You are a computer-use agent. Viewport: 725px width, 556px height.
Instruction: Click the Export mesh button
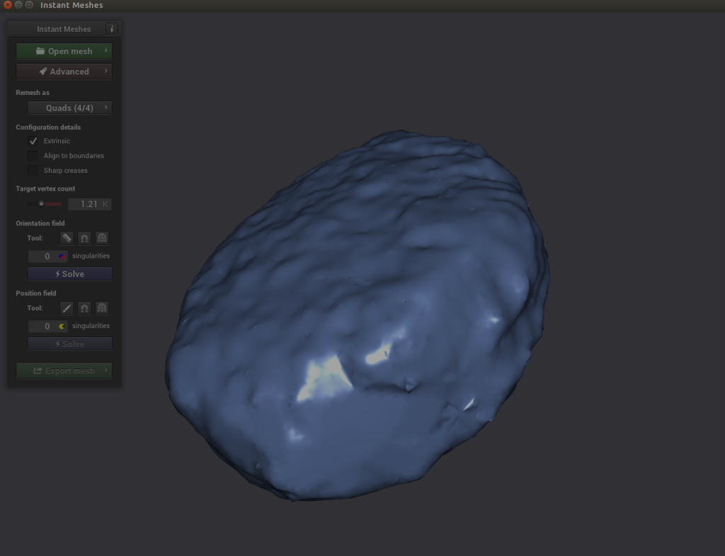pos(64,371)
